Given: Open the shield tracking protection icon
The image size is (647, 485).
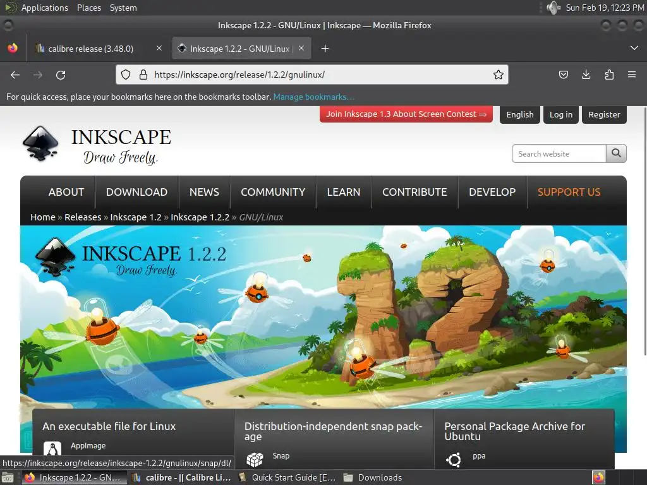Looking at the screenshot, I should pos(126,75).
